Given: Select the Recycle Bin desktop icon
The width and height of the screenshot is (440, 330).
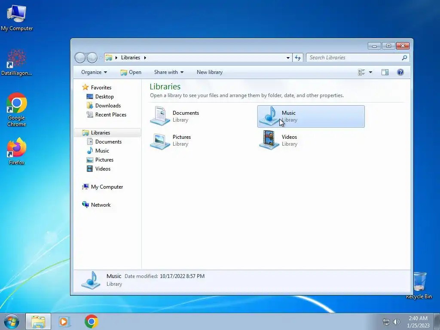Looking at the screenshot, I should pyautogui.click(x=419, y=285).
